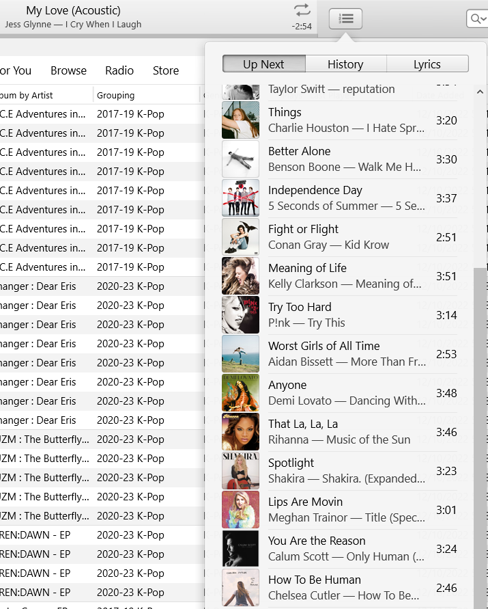The image size is (488, 609).
Task: Select the song title Independence Day
Action: click(x=315, y=190)
